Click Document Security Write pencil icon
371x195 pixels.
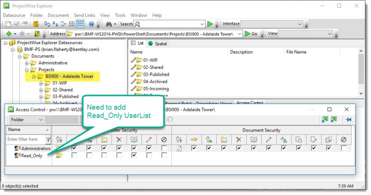tap(268, 140)
